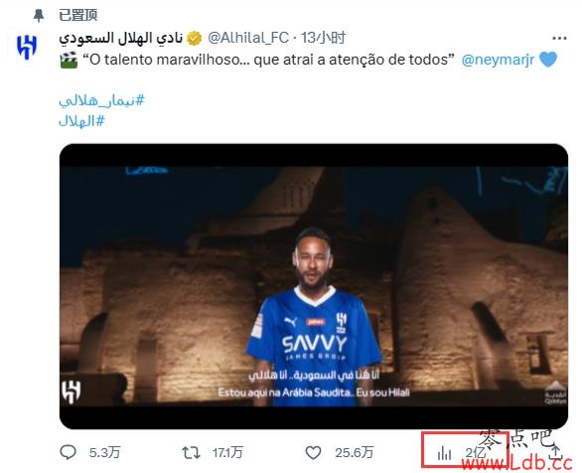Click the Al Hilal profile avatar

[27, 47]
